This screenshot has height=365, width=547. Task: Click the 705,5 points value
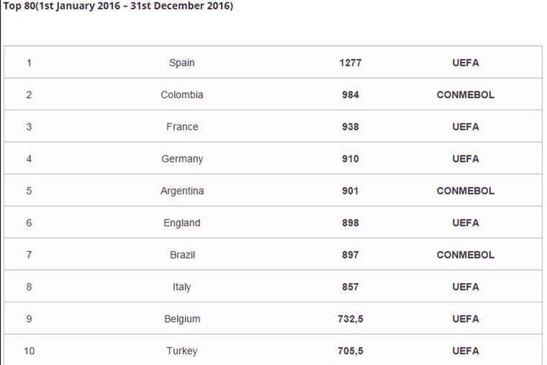pyautogui.click(x=350, y=351)
